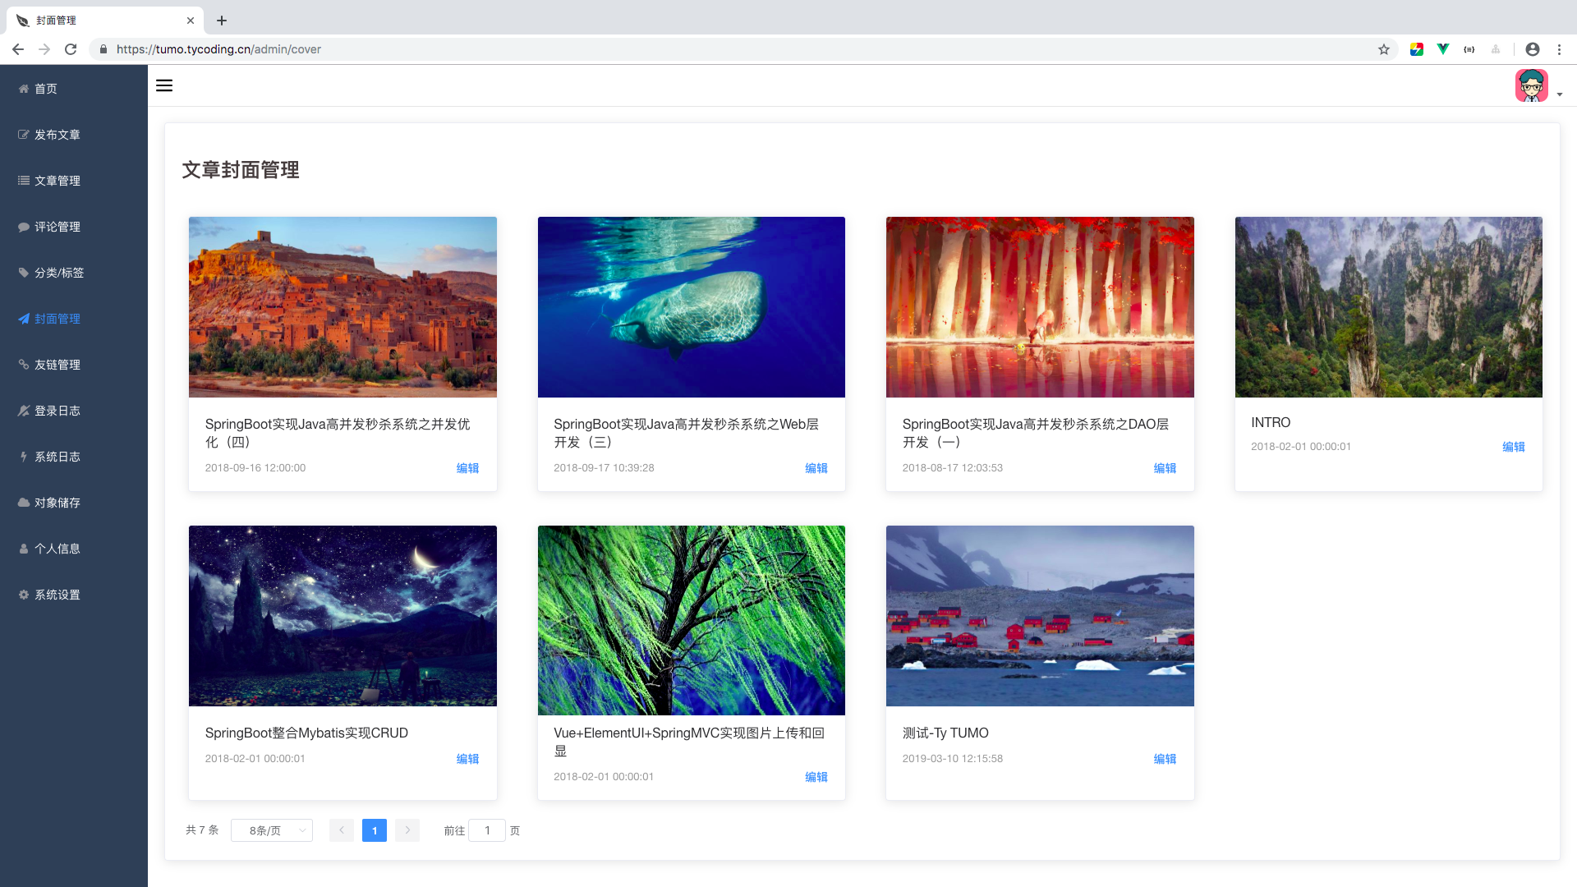This screenshot has width=1577, height=887.
Task: Go back with browser arrow
Action: (18, 49)
